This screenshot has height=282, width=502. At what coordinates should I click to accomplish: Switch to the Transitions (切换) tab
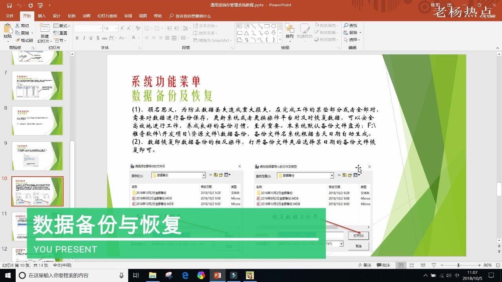click(x=71, y=16)
